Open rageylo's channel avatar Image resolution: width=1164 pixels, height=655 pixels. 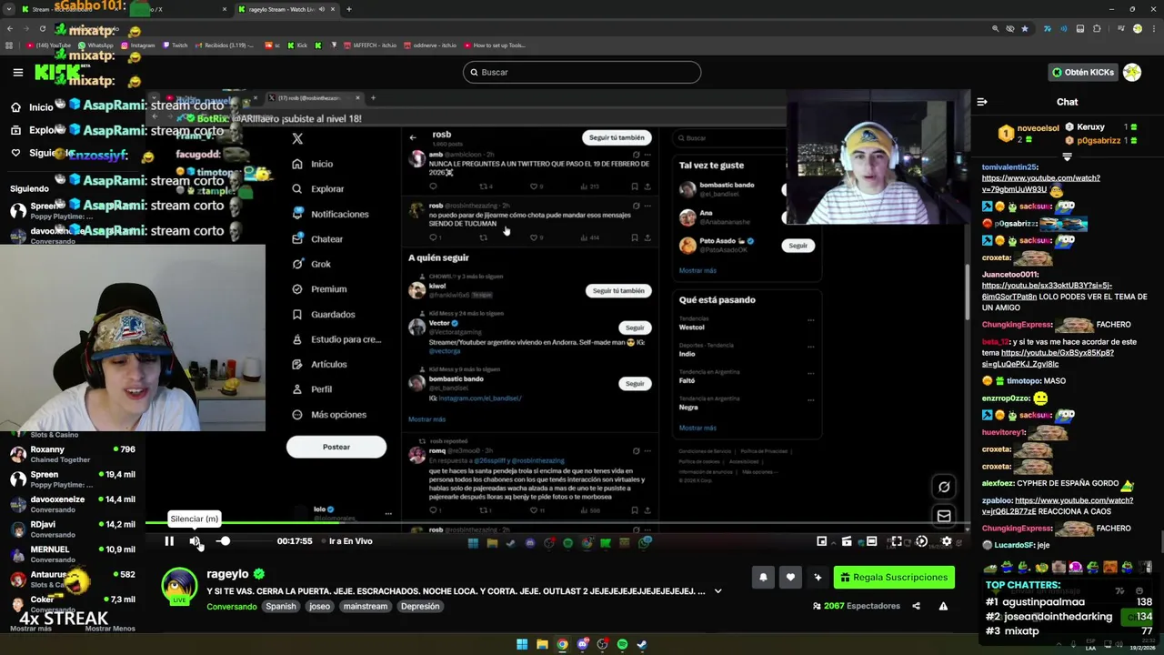179,587
